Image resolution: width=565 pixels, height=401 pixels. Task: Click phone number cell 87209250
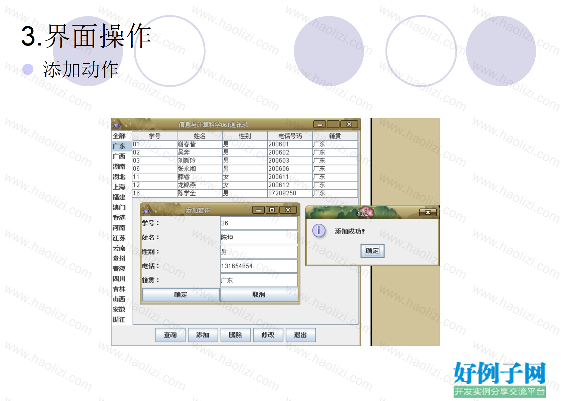click(290, 193)
